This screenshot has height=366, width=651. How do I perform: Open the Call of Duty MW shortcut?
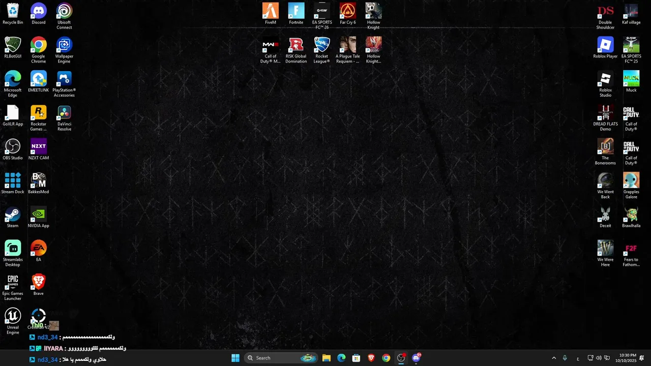(271, 50)
